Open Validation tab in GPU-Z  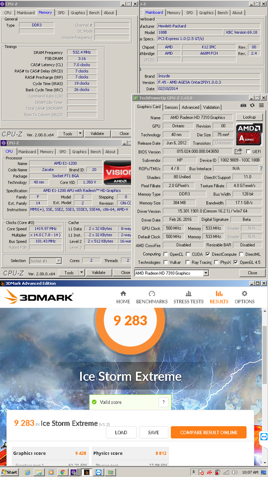click(211, 107)
